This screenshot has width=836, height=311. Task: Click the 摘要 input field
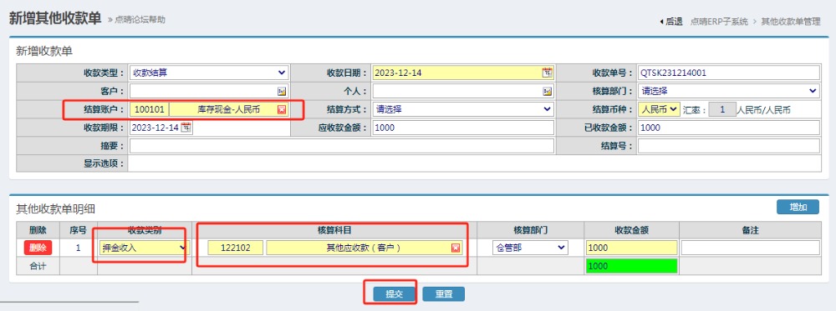(342, 146)
